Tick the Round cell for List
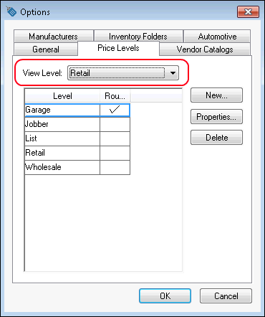The height and width of the screenshot is (317, 265). [x=115, y=138]
